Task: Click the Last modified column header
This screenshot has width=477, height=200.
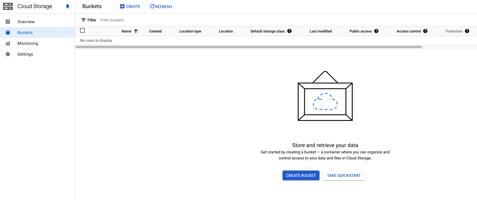Action: pos(321,31)
